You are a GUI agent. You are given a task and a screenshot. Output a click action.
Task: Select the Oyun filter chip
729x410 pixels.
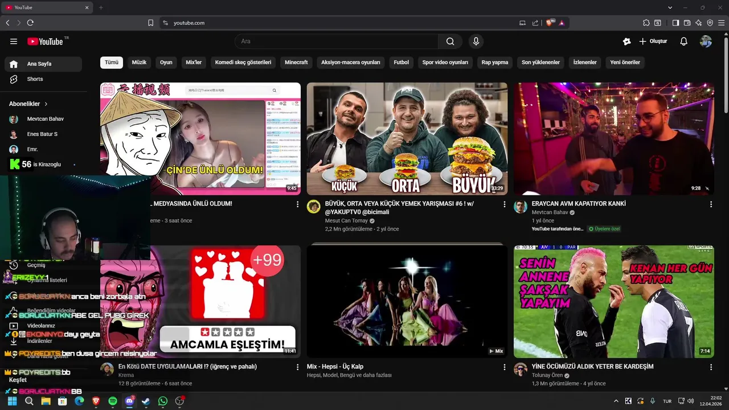pos(166,62)
